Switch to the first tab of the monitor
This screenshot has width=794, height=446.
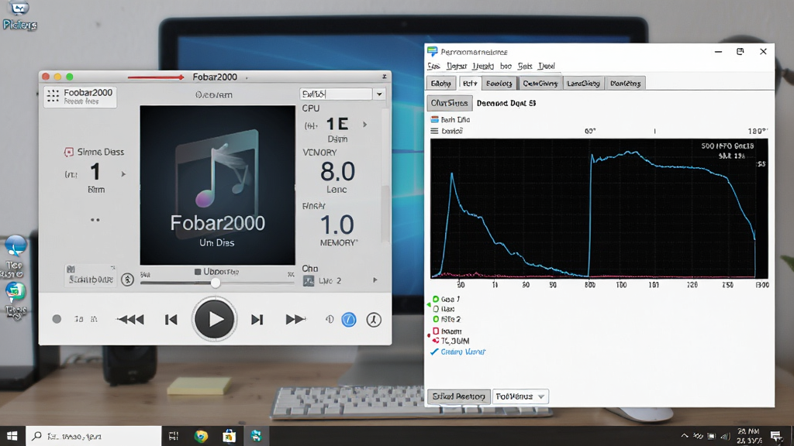(441, 84)
